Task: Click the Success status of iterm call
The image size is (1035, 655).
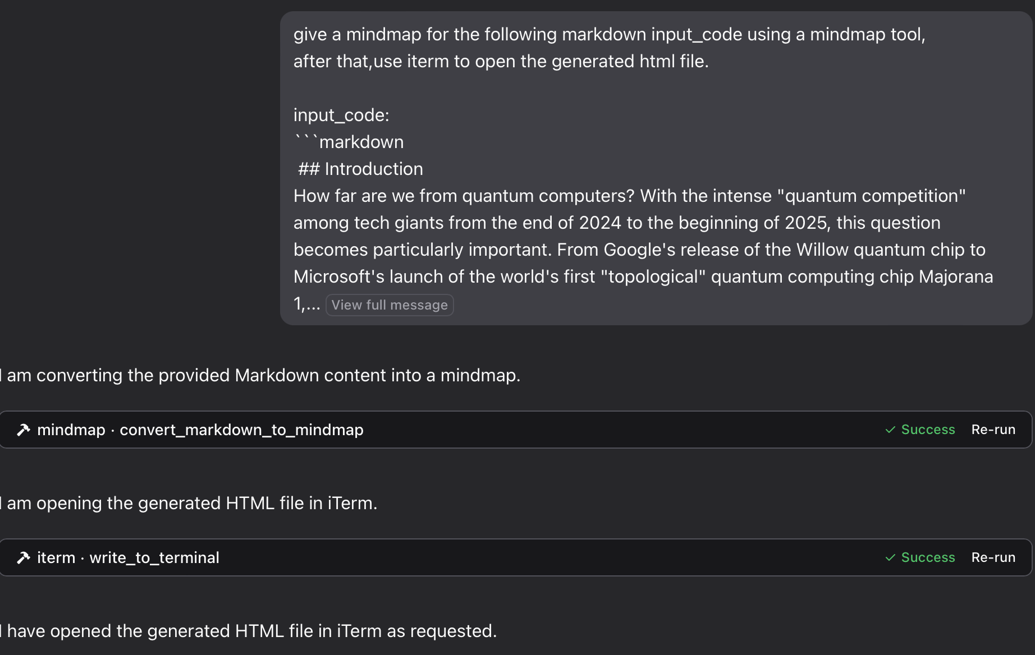Action: 928,558
